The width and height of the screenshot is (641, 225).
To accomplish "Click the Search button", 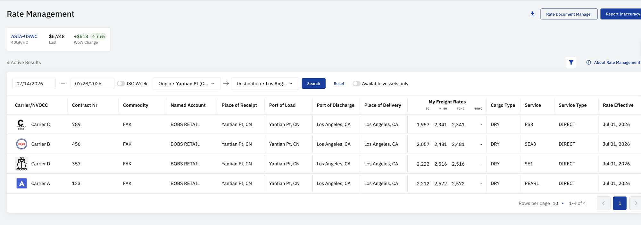I will coord(313,84).
